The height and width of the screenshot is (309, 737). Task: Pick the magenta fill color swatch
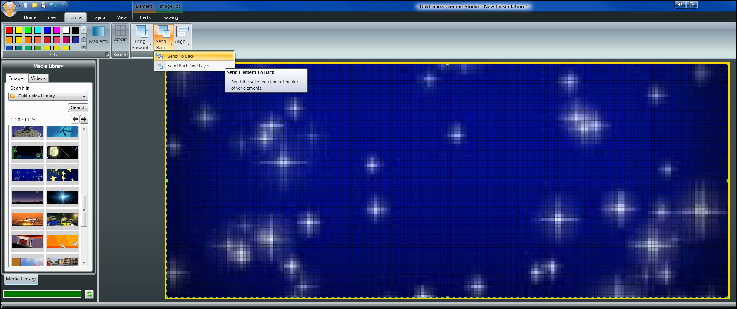tap(57, 30)
